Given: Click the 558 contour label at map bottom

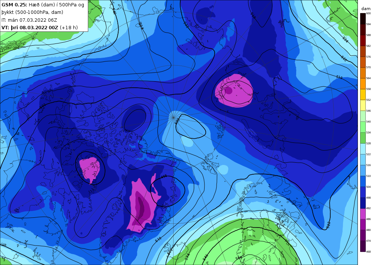Looking at the screenshot, I should (239, 258).
